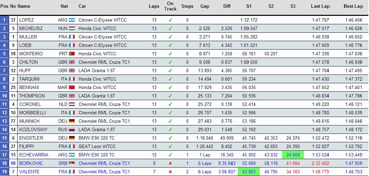
Task: Click the UK flag in HUFF row
Action: (72, 70)
